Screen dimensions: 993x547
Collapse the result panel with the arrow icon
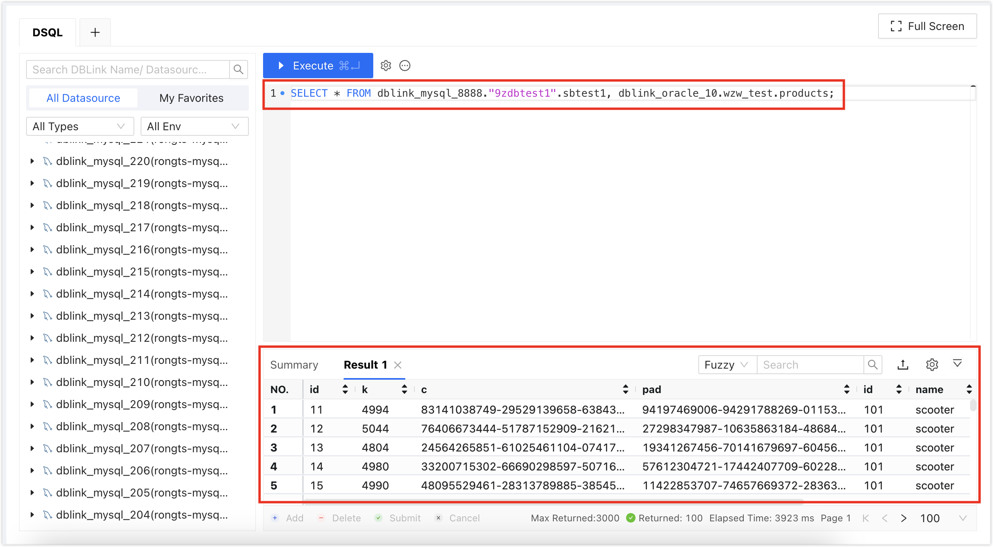(x=957, y=363)
